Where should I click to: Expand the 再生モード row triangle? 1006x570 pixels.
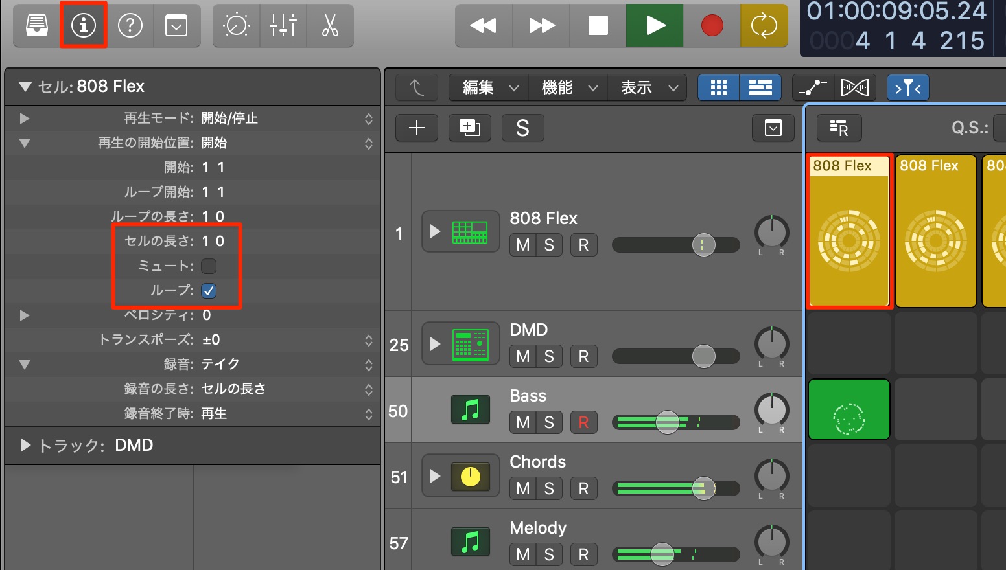click(x=25, y=119)
